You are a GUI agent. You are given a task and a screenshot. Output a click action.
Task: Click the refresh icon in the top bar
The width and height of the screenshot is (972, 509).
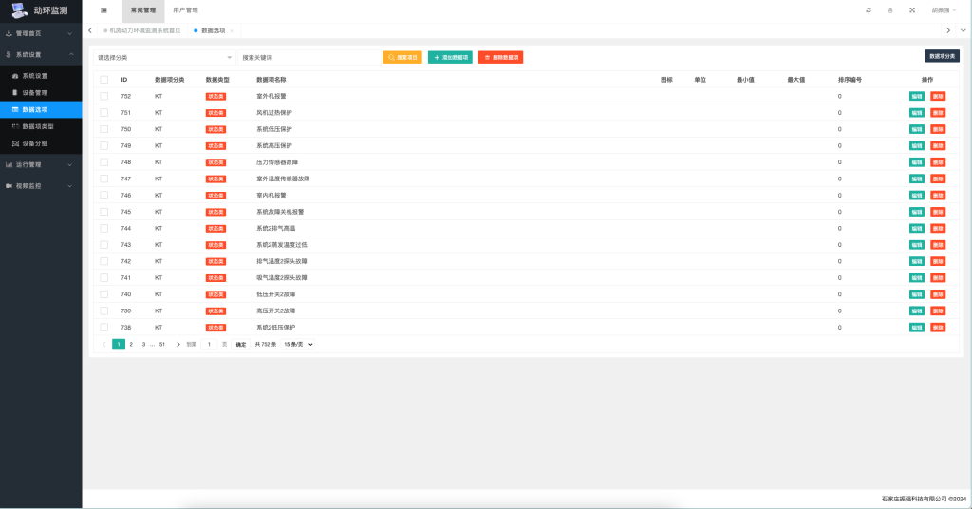click(869, 9)
